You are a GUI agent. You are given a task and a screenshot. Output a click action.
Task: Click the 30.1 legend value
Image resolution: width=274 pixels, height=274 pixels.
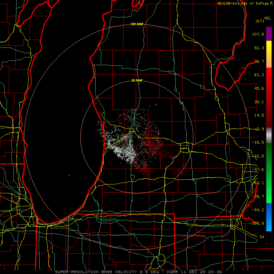[x=259, y=102]
